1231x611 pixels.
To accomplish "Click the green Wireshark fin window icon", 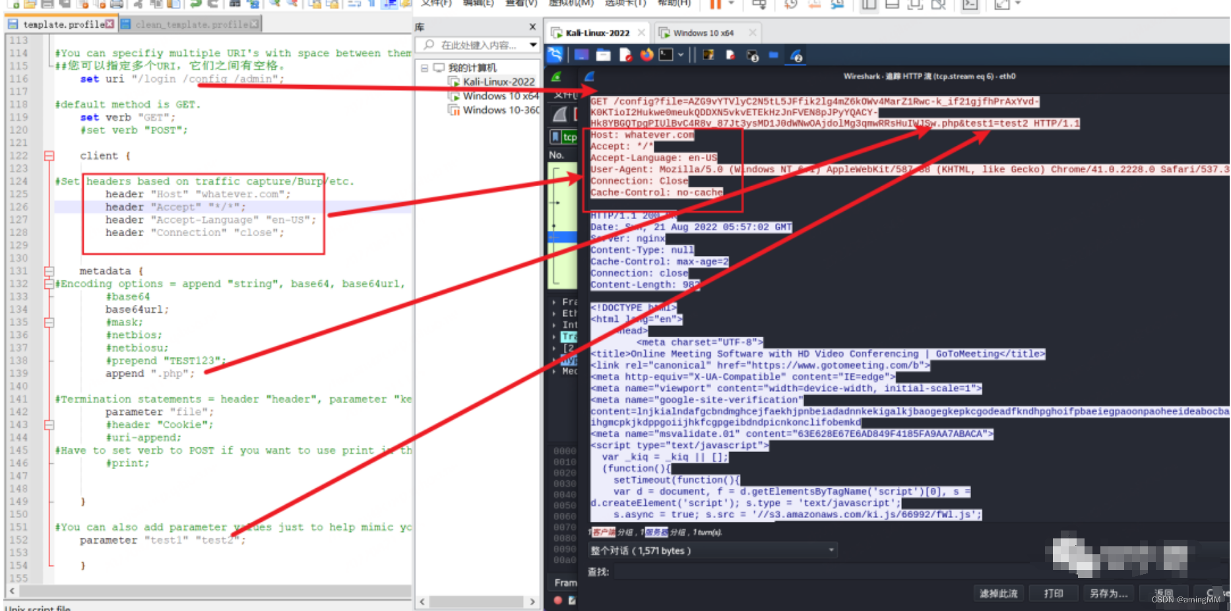I will click(x=556, y=77).
